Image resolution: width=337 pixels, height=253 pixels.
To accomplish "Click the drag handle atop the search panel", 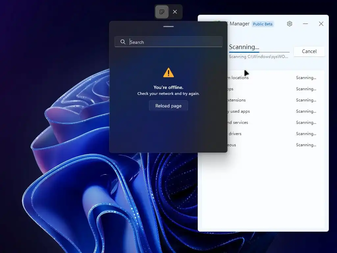I will coord(168,26).
